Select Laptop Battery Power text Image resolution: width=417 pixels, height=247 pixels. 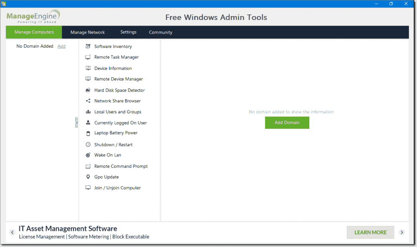(116, 133)
